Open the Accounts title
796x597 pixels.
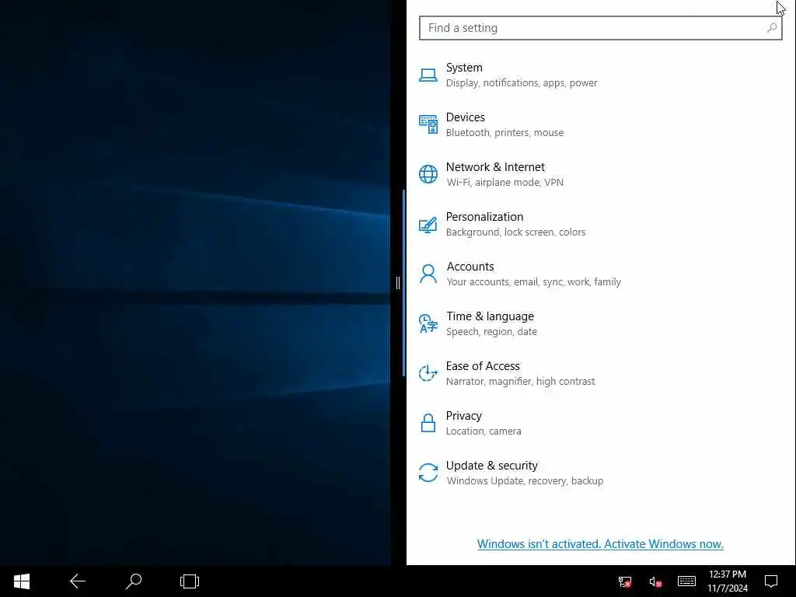[470, 267]
